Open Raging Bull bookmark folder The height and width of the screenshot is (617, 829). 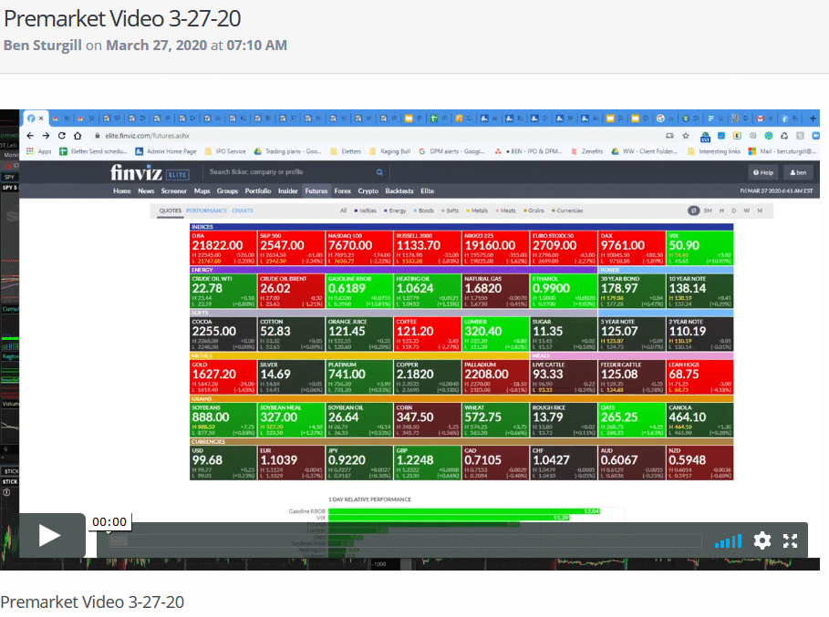click(389, 151)
